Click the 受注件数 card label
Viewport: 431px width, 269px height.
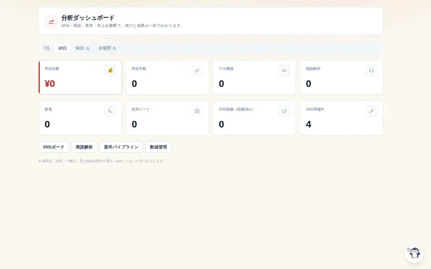tap(139, 68)
